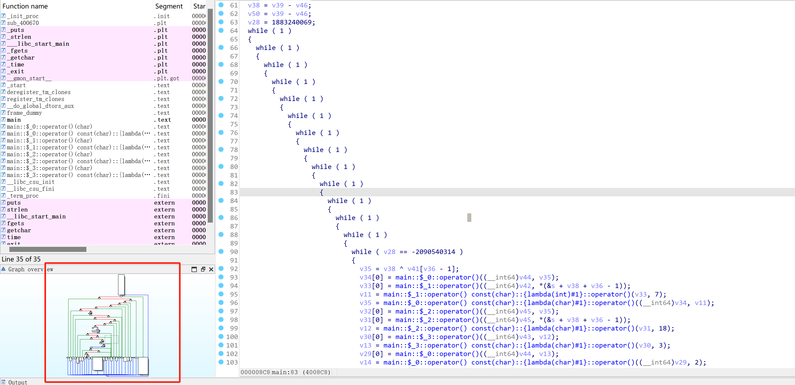
Task: Float the Graph overview panel
Action: (x=203, y=269)
